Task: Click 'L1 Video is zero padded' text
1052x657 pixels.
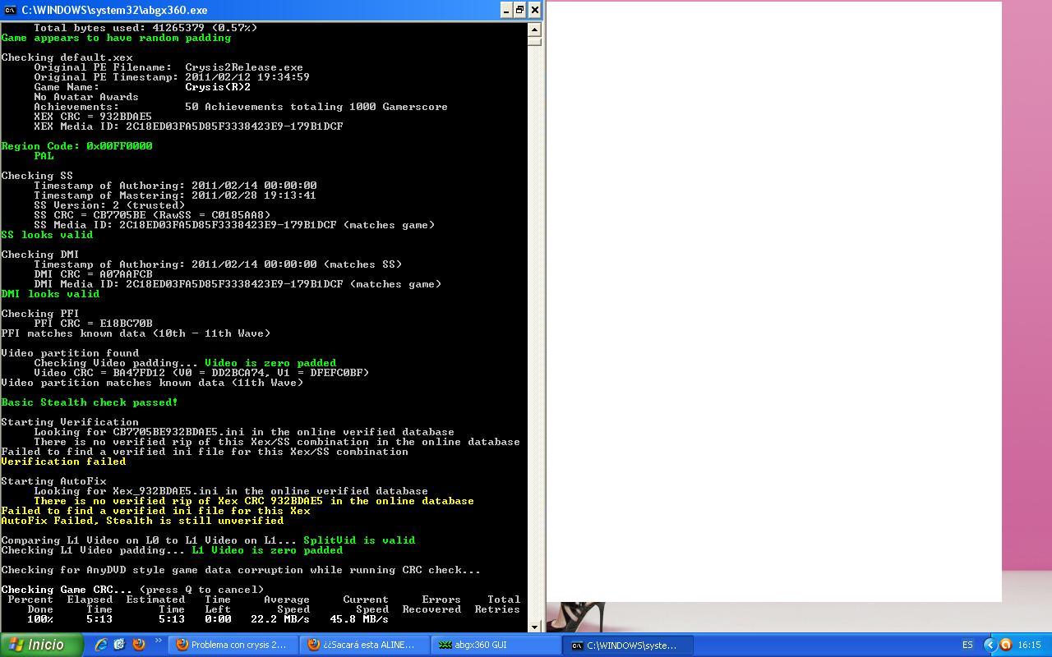Action: [267, 550]
